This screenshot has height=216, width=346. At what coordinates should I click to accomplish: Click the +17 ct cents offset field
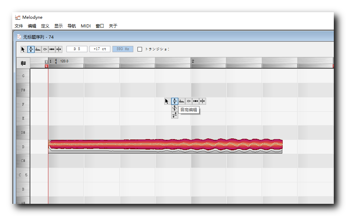tap(100, 49)
